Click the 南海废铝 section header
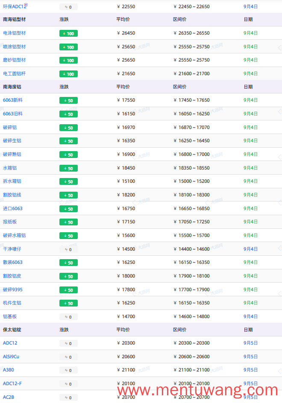 point(12,87)
